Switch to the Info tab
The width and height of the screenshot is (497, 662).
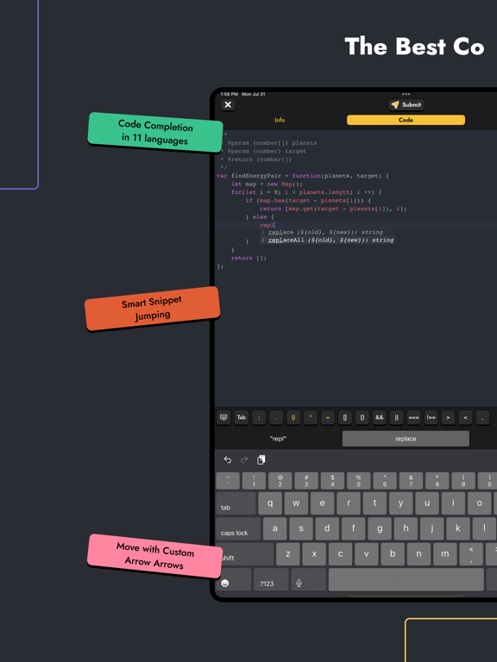(x=280, y=120)
